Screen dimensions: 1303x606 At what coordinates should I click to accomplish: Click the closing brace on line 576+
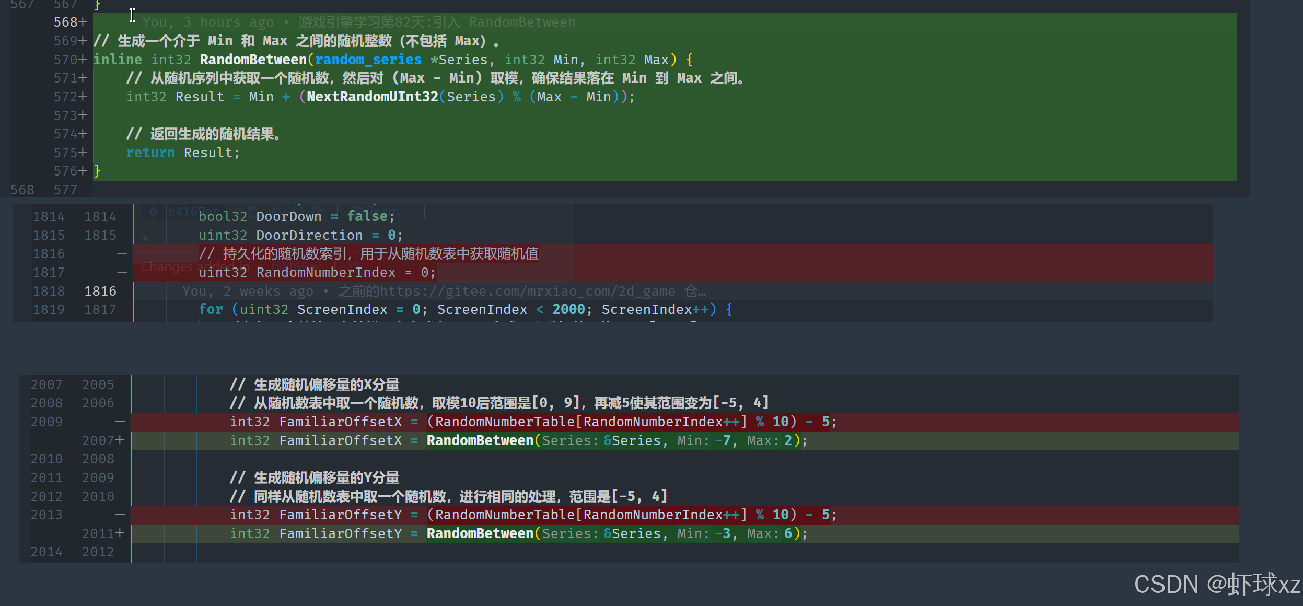(97, 171)
